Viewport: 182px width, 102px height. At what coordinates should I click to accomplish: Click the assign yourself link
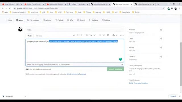click(x=139, y=33)
